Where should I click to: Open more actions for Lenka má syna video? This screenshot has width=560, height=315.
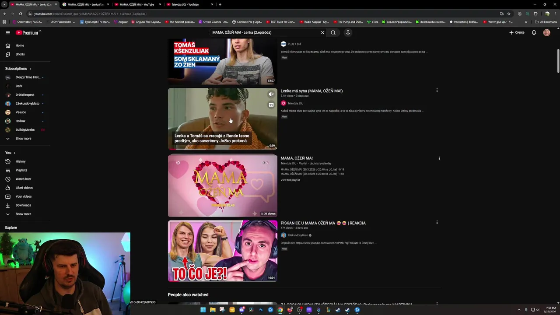point(437,90)
